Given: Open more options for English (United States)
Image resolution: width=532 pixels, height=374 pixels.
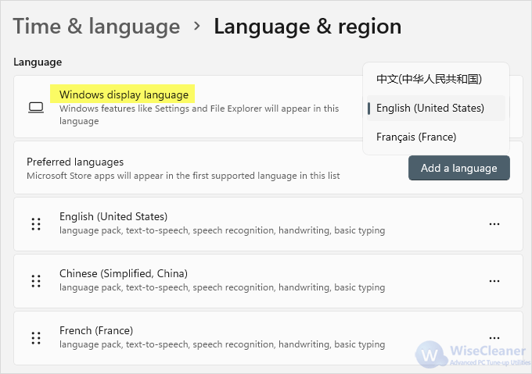Looking at the screenshot, I should [x=494, y=224].
